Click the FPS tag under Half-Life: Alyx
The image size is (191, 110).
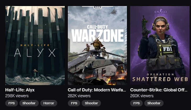tap(12, 103)
